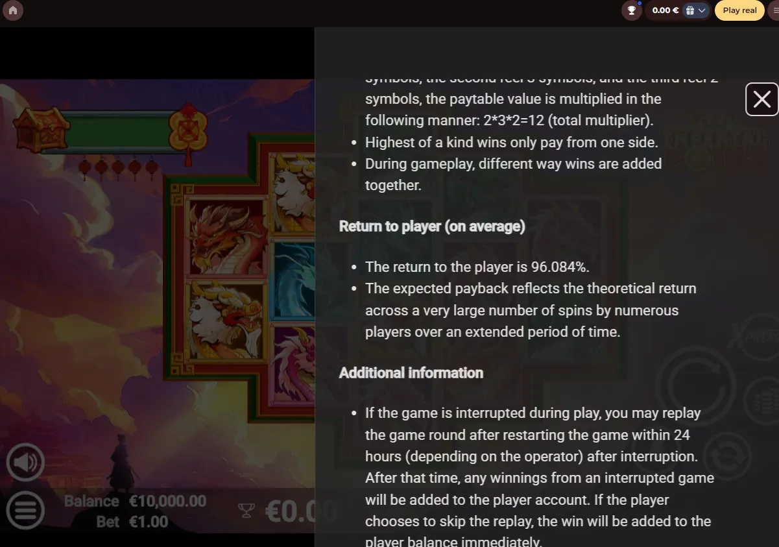The height and width of the screenshot is (547, 779).
Task: Close the game info panel
Action: click(x=762, y=99)
